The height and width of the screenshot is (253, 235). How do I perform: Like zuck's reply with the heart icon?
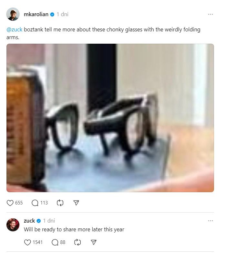pos(27,242)
